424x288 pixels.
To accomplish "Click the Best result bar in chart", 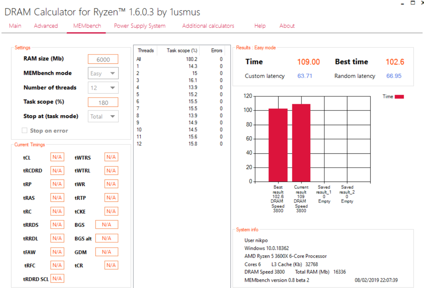I will pos(278,145).
